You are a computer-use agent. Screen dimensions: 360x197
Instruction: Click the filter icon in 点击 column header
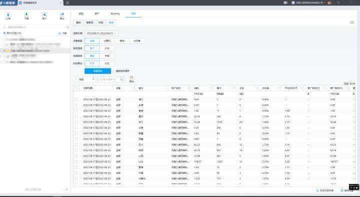point(256,88)
